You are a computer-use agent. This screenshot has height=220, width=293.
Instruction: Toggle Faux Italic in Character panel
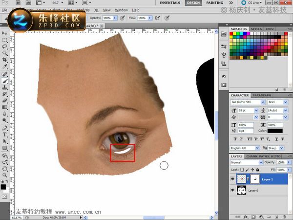[x=241, y=139]
